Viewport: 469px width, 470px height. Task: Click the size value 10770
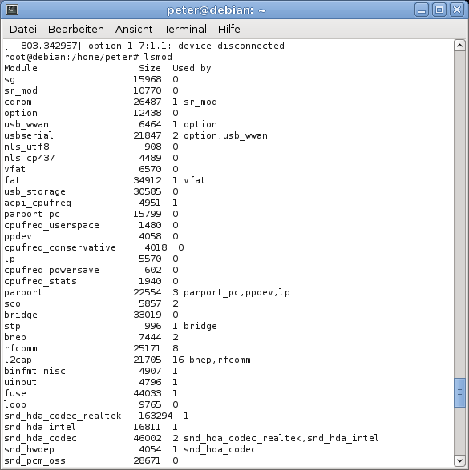148,90
